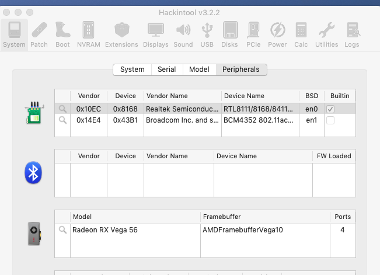Open the System toolbar section

(14, 34)
